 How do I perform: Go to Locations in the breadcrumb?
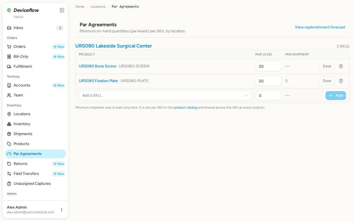(98, 7)
